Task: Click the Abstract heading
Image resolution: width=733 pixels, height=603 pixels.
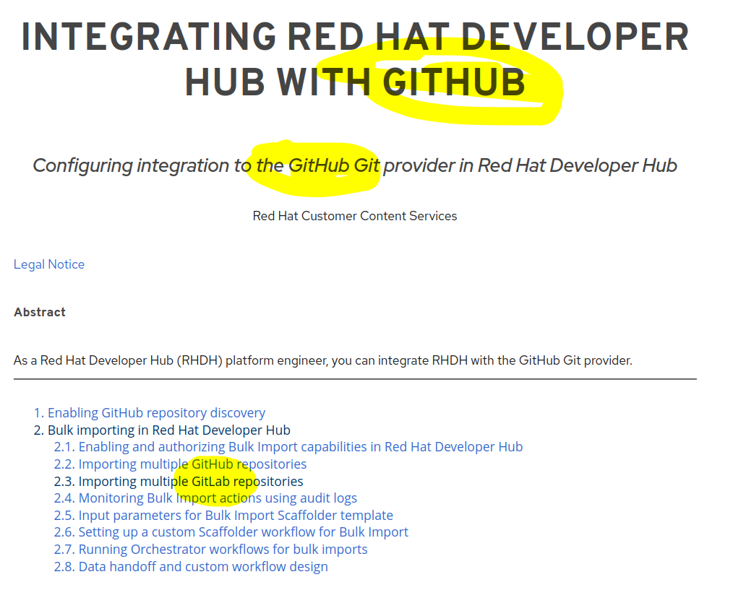Action: 40,312
